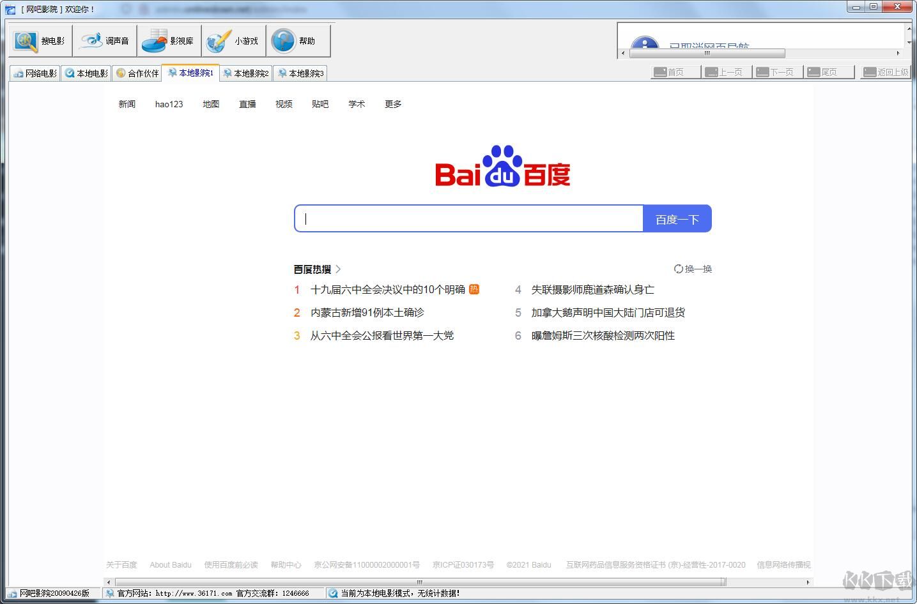This screenshot has width=917, height=604.
Task: Switch to the 网络电影 tab
Action: point(35,73)
